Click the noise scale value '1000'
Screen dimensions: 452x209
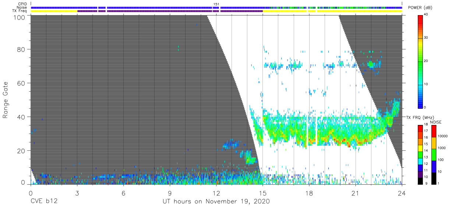[x=442, y=147]
